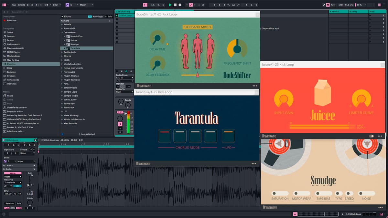Viewport: 388px width, 218px height.
Task: Enable Key map mode
Action: (333, 5)
